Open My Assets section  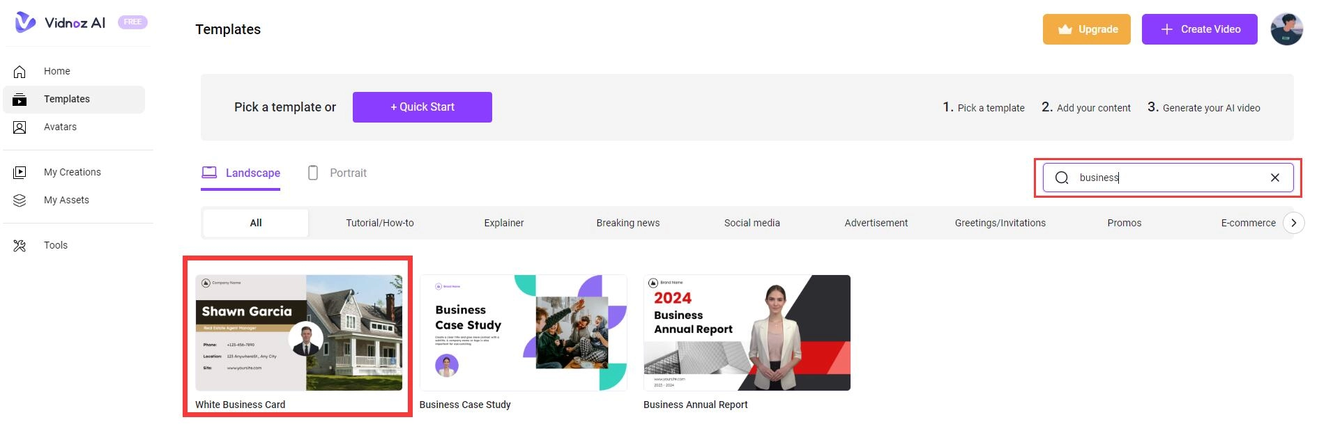[66, 200]
